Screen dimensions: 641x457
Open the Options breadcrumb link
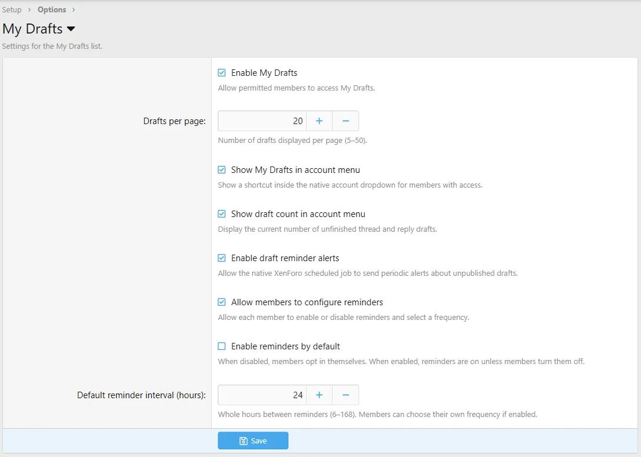52,9
